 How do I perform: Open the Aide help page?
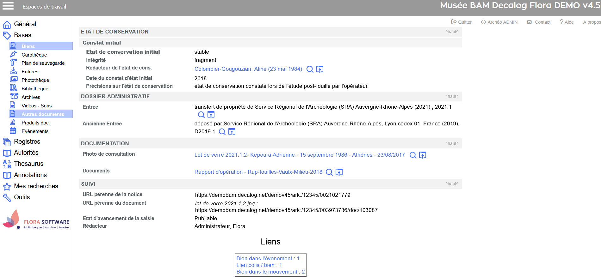(567, 22)
